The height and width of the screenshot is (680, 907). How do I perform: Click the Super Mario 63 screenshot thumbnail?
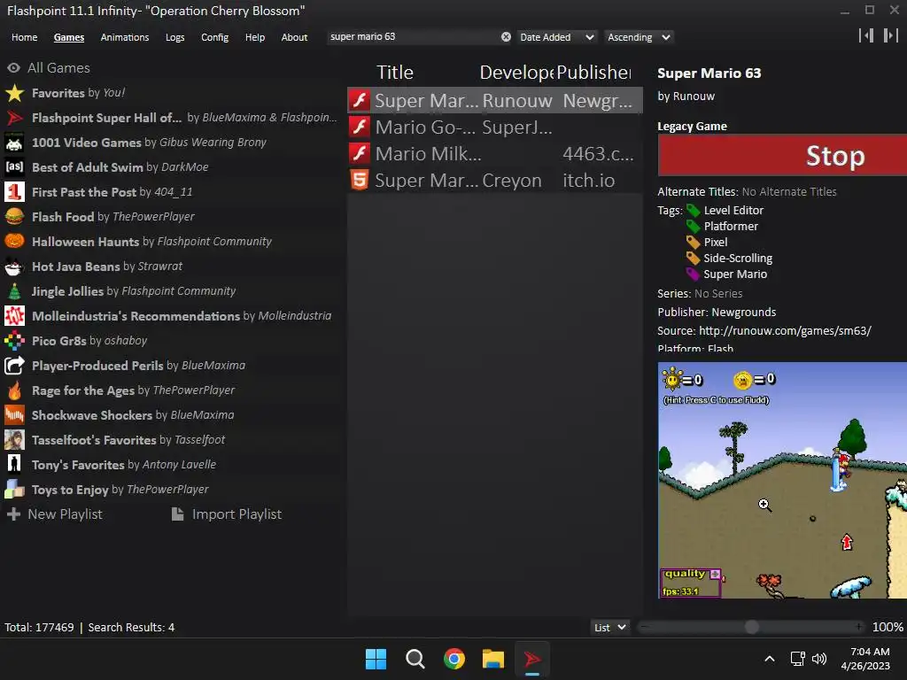pyautogui.click(x=782, y=481)
